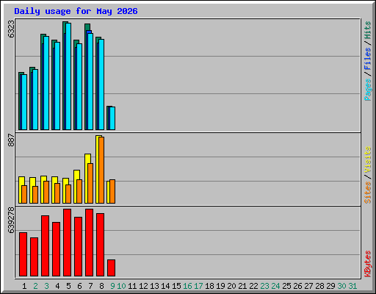Screen dimensions: 376x294
Task: Click day 24 on the x-axis
Action: (275, 286)
